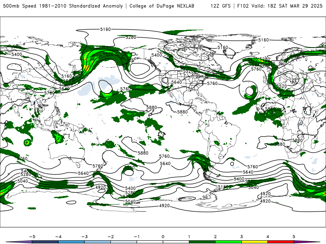This screenshot has width=326, height=244.
Task: Click the 5280 contour label north of Alaska
Action: click(x=131, y=37)
